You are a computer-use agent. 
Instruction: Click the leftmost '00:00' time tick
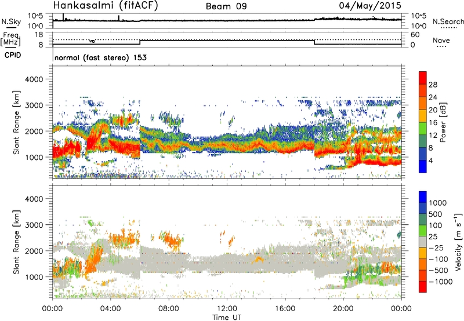(53, 309)
